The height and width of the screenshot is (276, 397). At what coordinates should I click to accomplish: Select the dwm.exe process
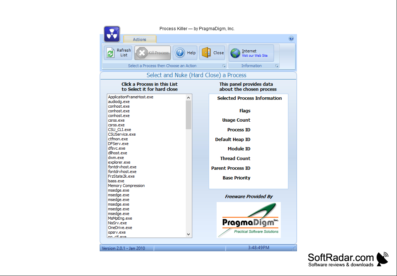pos(116,158)
